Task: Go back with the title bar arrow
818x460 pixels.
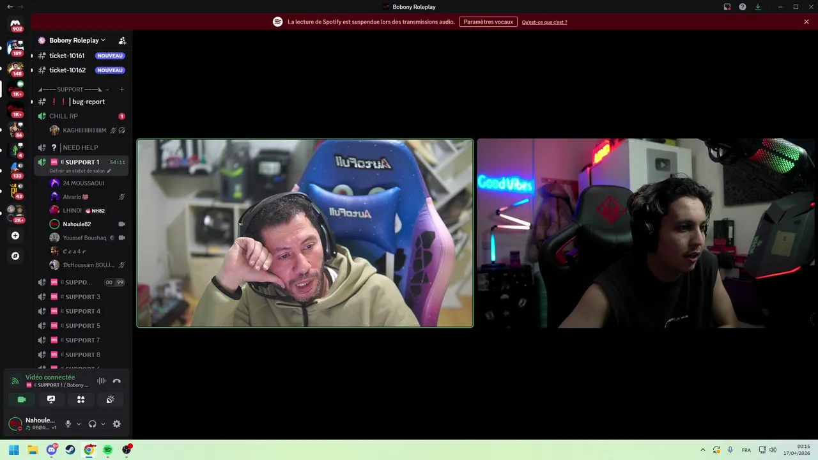Action: pos(10,7)
